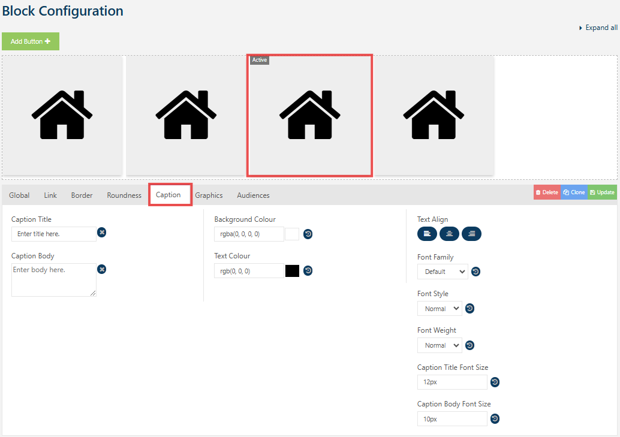
Task: Switch to the Border tab
Action: 82,195
